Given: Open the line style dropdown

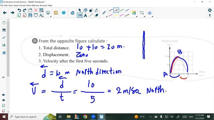Looking at the screenshot, I should (x=142, y=13).
